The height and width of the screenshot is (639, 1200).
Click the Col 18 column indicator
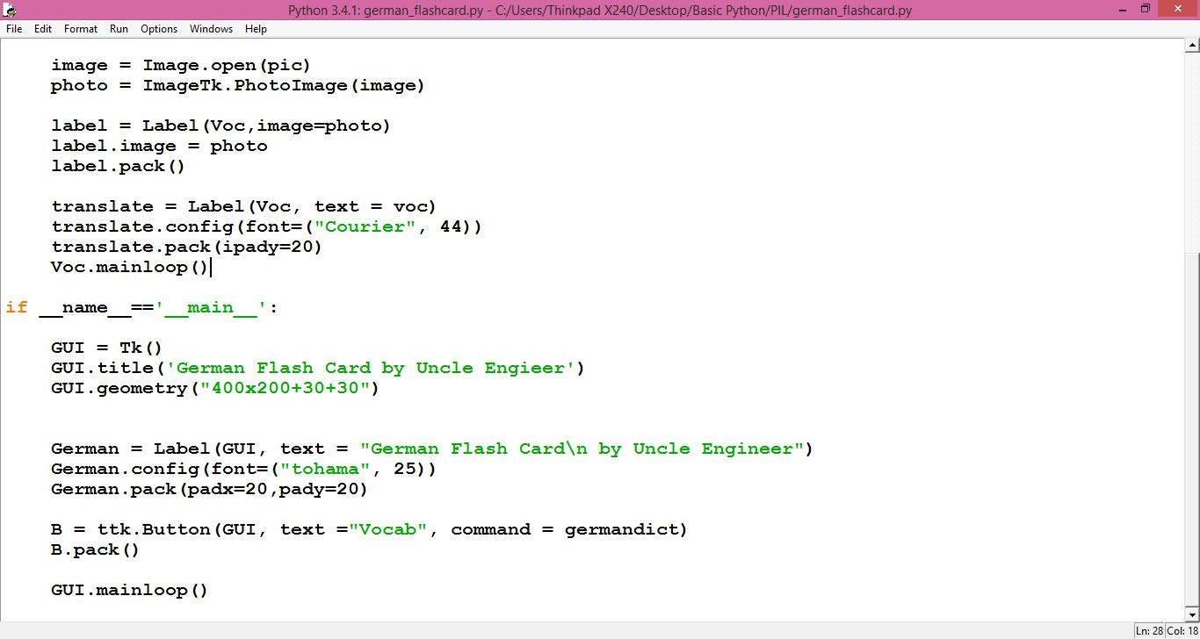pyautogui.click(x=1181, y=630)
